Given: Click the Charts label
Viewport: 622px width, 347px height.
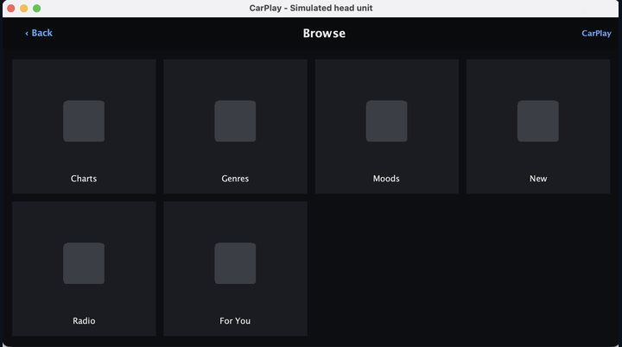Looking at the screenshot, I should (x=84, y=179).
